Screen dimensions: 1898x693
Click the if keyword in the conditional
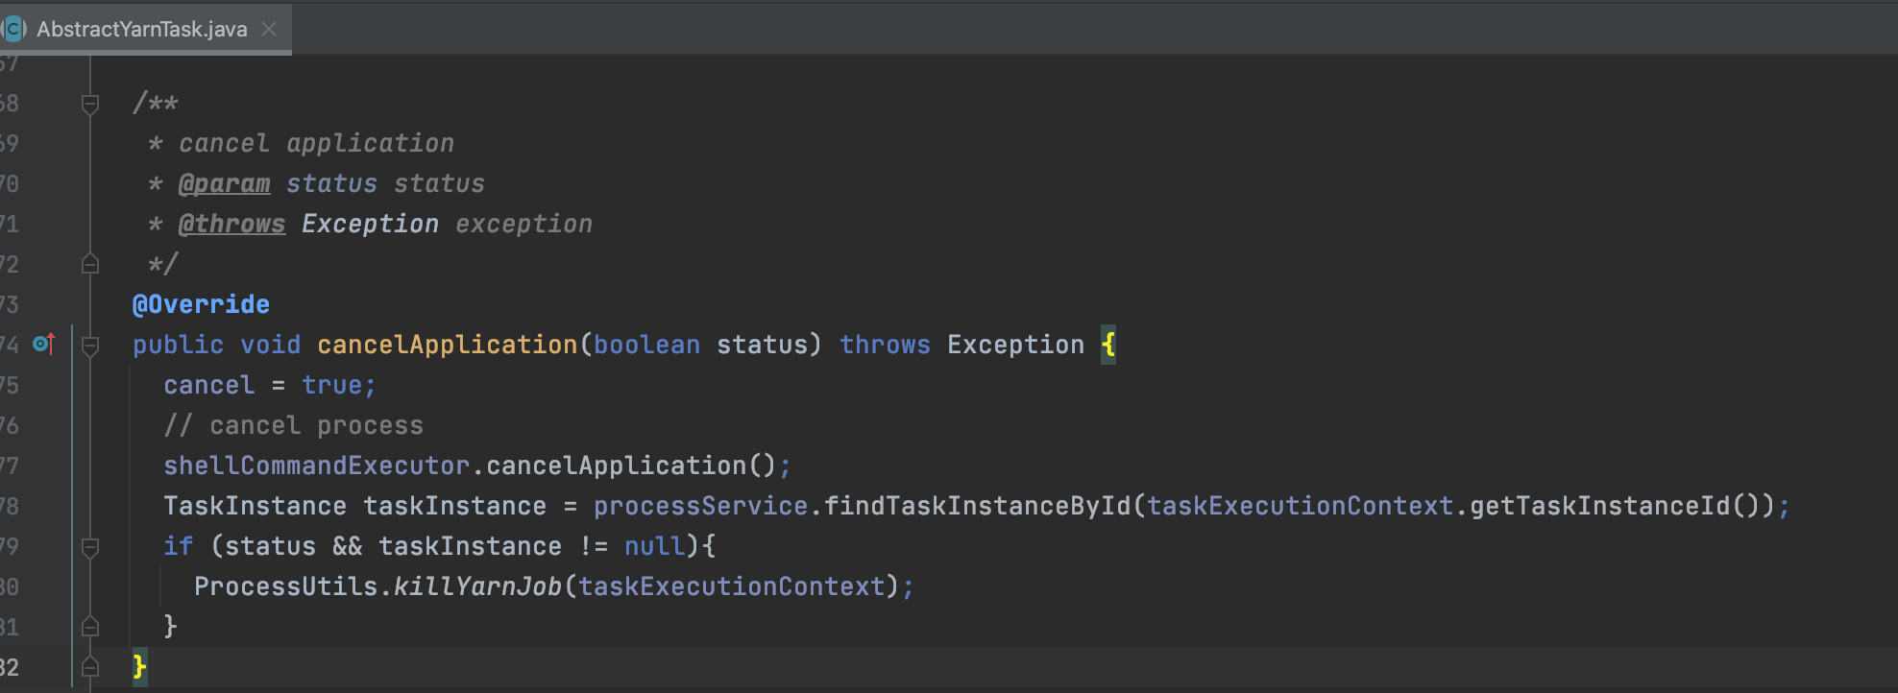click(179, 546)
